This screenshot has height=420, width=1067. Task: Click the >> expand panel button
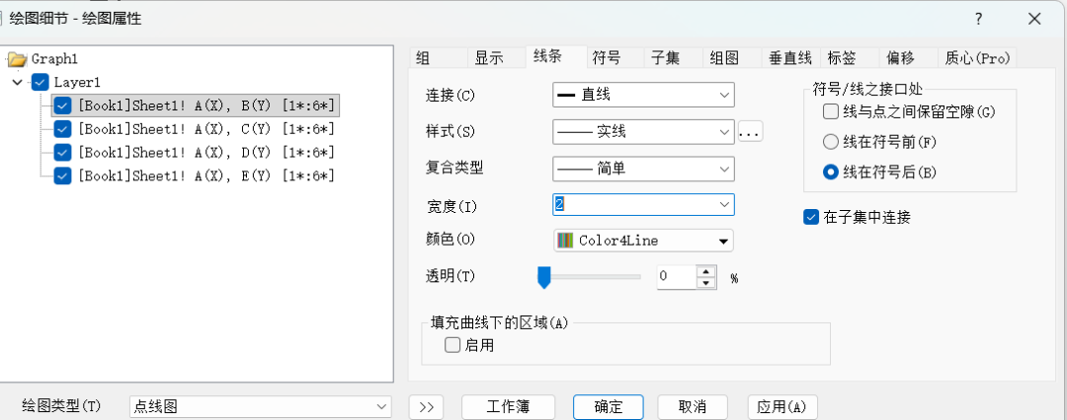click(427, 407)
